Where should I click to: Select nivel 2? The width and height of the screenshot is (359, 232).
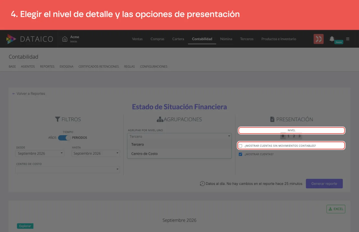(x=294, y=136)
